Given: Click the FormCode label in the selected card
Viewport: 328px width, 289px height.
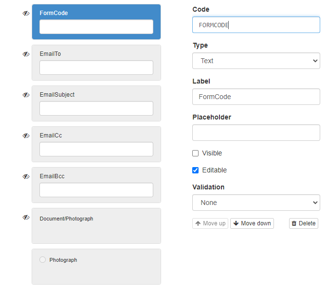Looking at the screenshot, I should [x=54, y=13].
